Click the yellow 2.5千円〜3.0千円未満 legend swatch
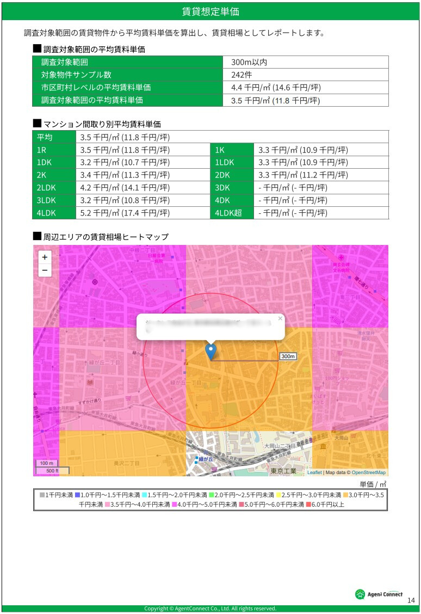Viewport: 421px width, 614px height. pos(278,495)
